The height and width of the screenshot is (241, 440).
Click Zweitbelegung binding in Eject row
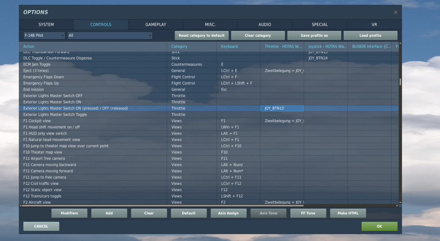[x=282, y=71]
